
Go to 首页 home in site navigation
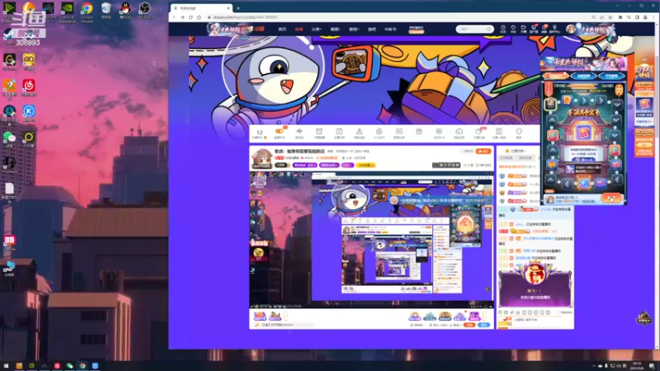point(282,29)
